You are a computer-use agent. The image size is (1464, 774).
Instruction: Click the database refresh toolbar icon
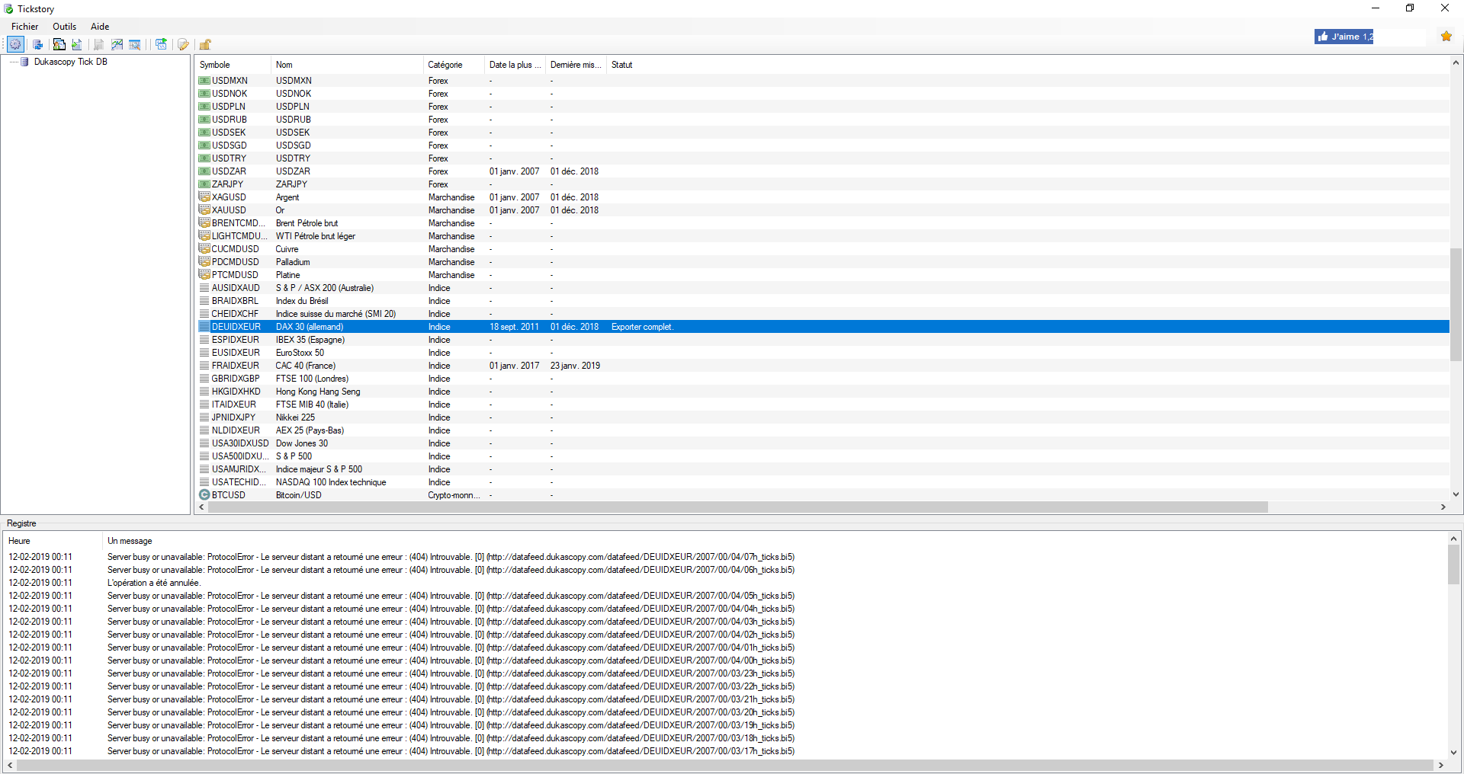(x=37, y=44)
